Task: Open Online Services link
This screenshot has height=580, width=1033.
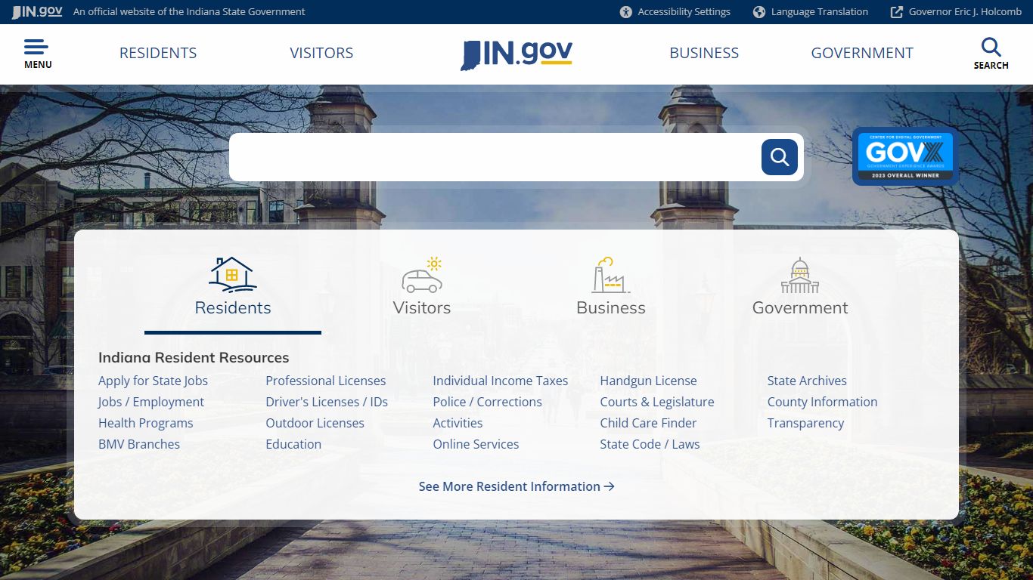Action: [x=476, y=444]
